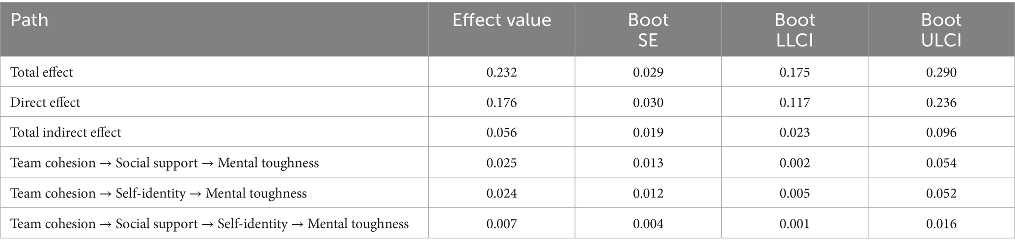Screen dimensions: 1015x247
Task: Select Boot ULCI value 0.290
Action: coord(941,72)
